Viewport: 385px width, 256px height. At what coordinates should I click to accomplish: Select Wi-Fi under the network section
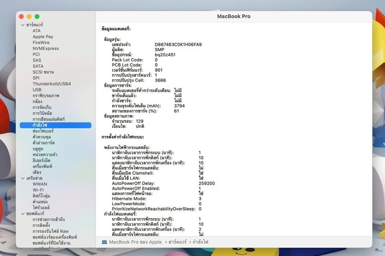click(x=38, y=190)
